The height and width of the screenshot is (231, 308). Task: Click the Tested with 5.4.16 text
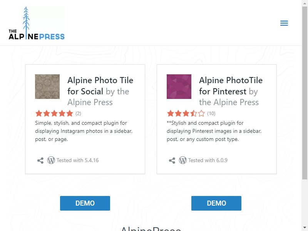pos(78,160)
